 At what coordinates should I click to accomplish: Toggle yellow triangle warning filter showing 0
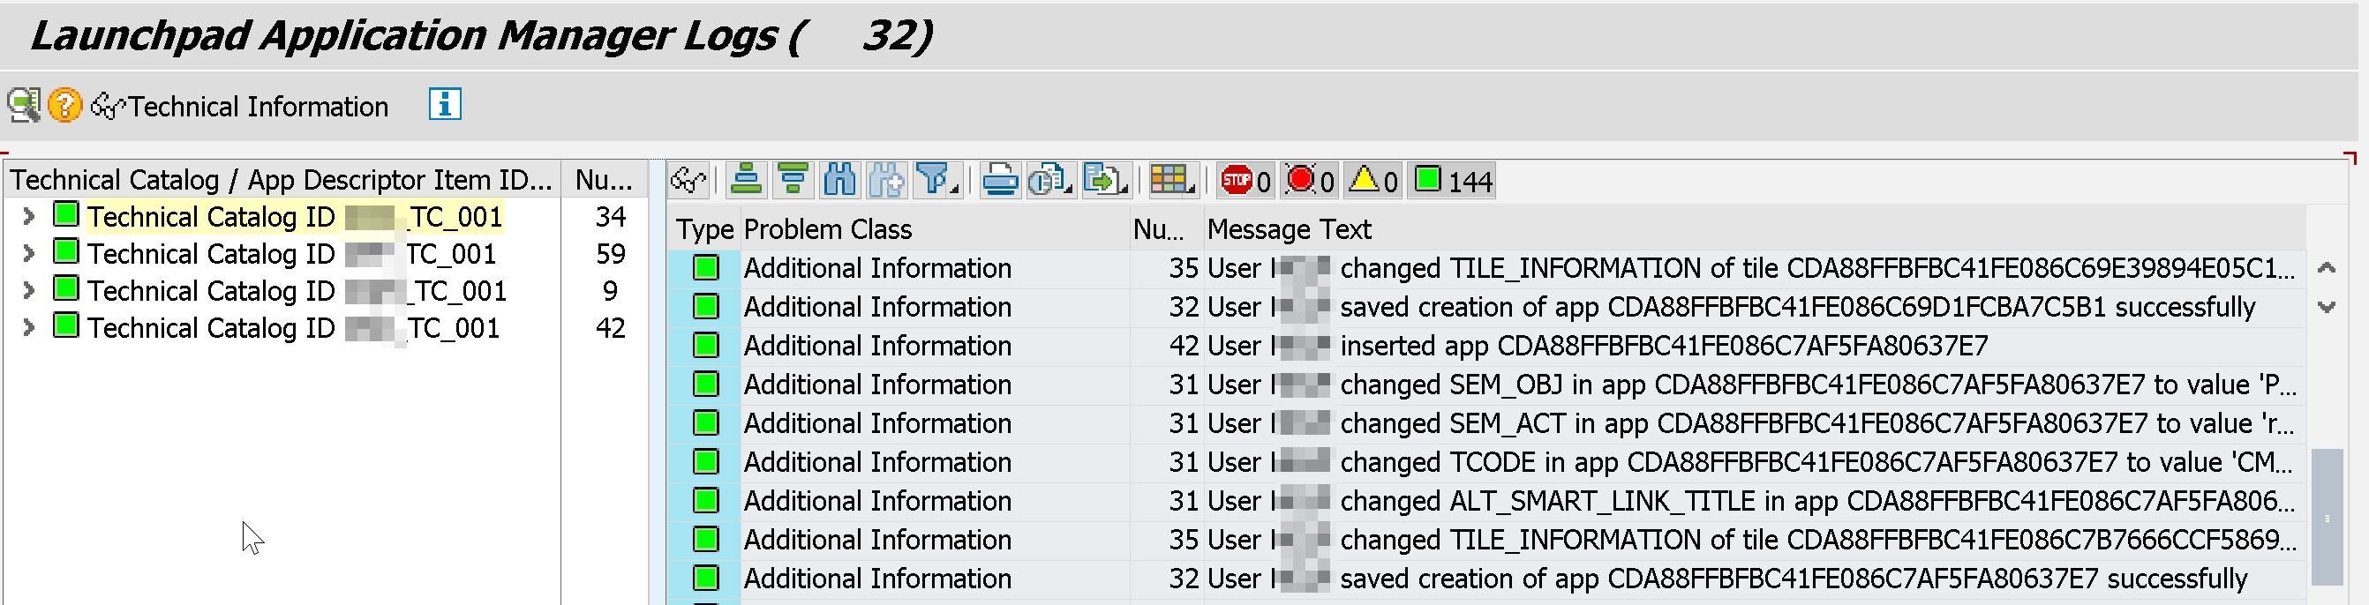tap(1373, 181)
